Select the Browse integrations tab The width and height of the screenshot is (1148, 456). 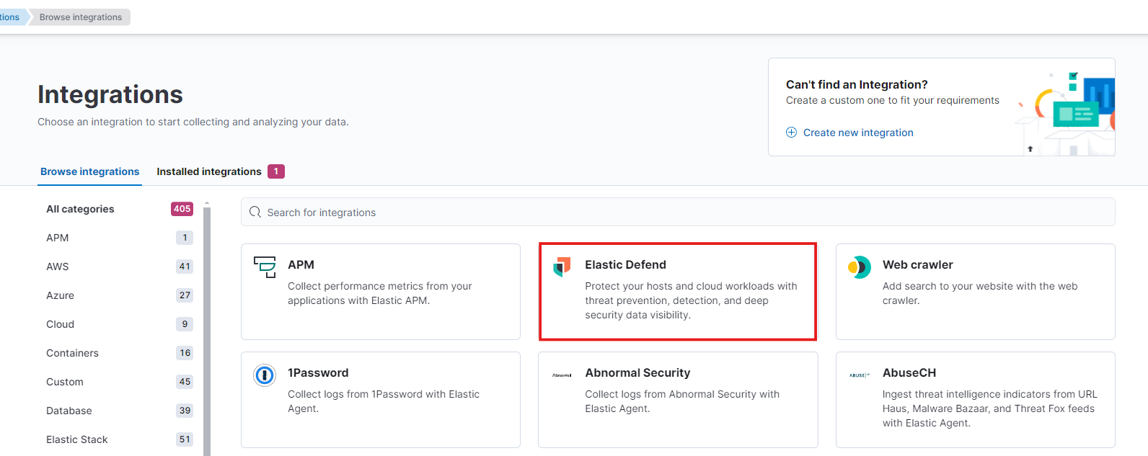89,171
